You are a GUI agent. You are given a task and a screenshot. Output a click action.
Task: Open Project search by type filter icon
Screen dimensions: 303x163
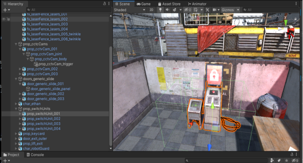[272, 160]
